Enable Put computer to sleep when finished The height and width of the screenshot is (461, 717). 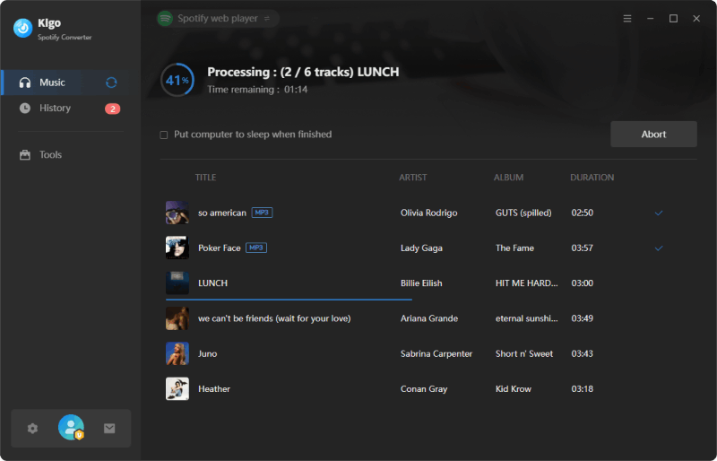(164, 135)
